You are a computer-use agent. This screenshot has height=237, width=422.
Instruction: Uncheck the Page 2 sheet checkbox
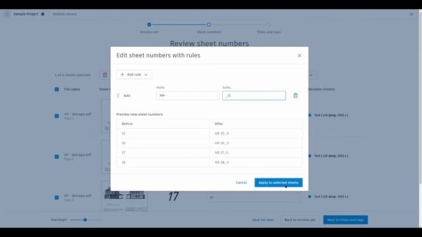click(x=57, y=157)
